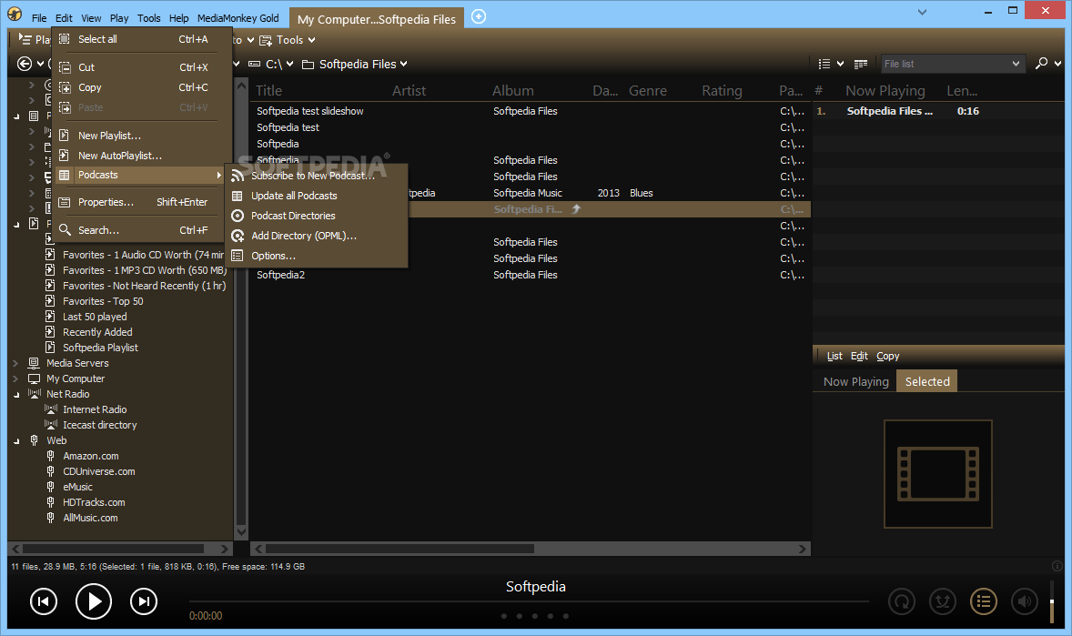The width and height of the screenshot is (1072, 636).
Task: Click the Internet Radio antenna icon
Action: pyautogui.click(x=51, y=409)
